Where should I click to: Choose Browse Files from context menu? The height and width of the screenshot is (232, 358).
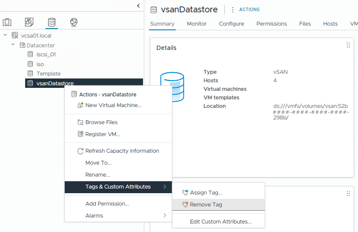(101, 122)
